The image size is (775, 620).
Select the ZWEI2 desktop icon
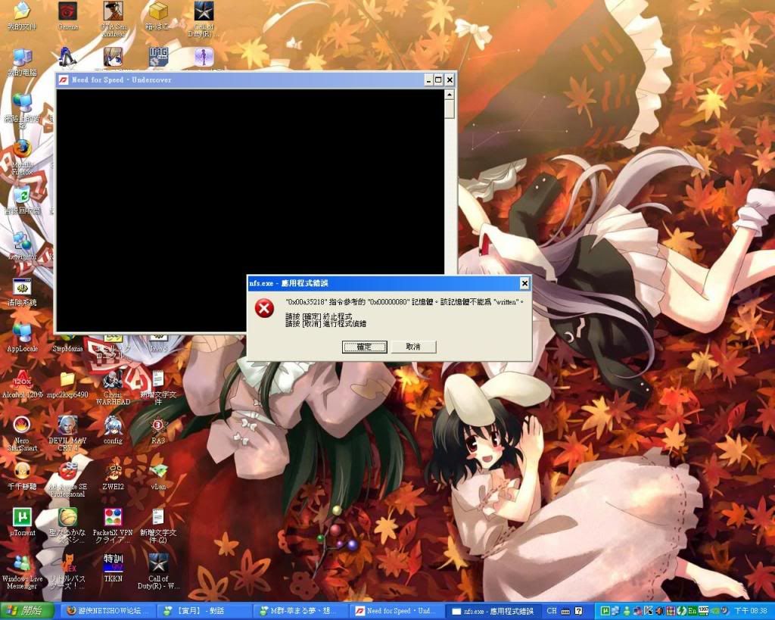point(114,475)
